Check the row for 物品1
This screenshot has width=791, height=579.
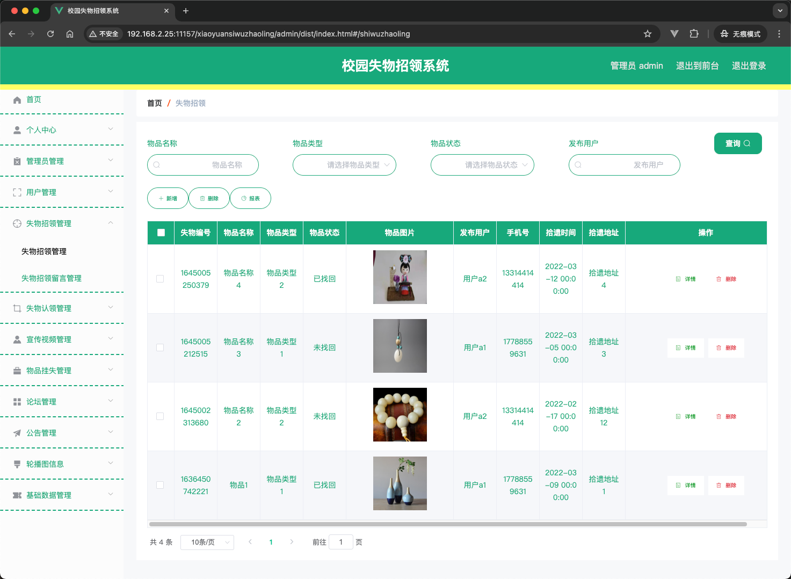pyautogui.click(x=160, y=485)
